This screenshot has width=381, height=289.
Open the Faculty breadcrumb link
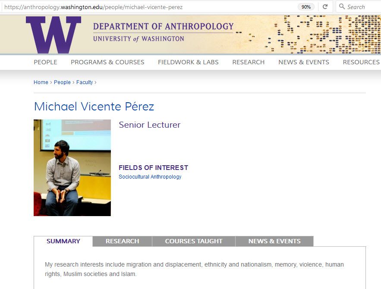coord(85,82)
